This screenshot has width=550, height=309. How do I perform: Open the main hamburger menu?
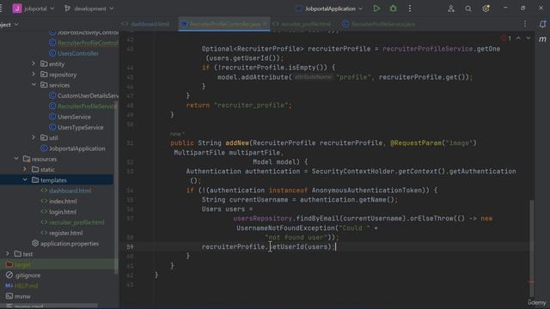pos(2,9)
